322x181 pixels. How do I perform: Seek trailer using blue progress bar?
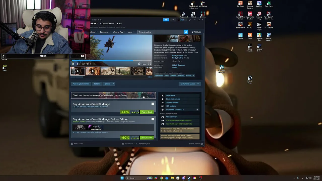[112, 61]
